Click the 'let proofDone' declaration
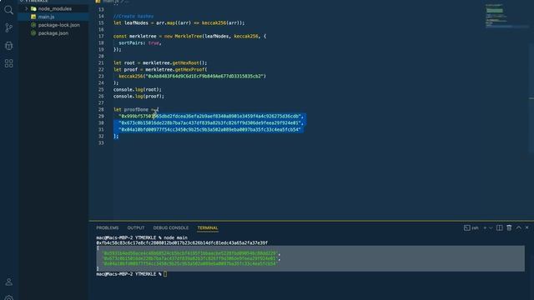This screenshot has height=300, width=534. (x=136, y=109)
